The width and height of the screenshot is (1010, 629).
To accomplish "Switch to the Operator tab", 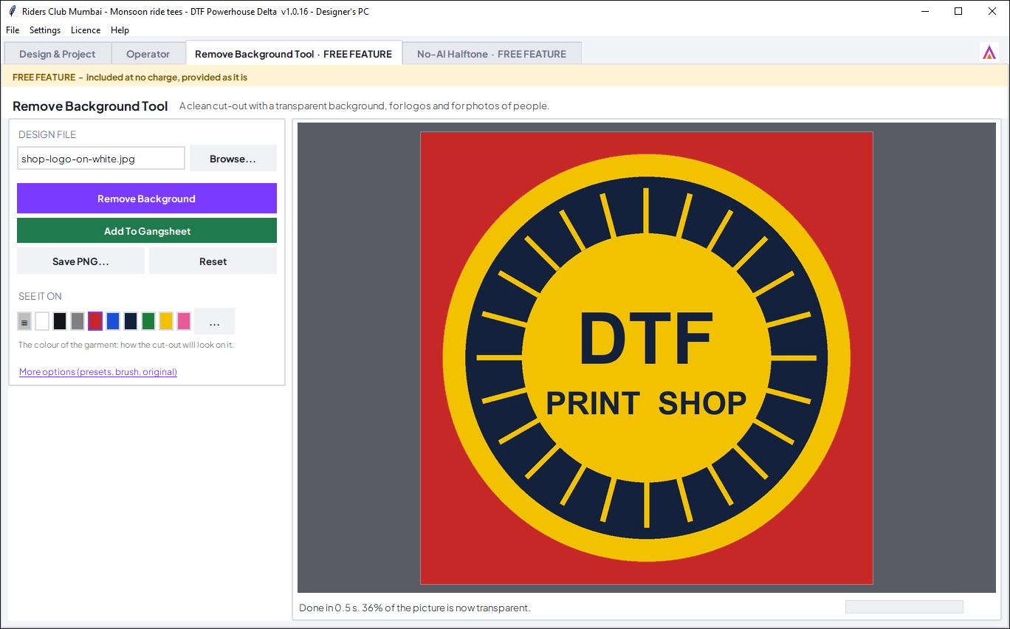I will (148, 54).
